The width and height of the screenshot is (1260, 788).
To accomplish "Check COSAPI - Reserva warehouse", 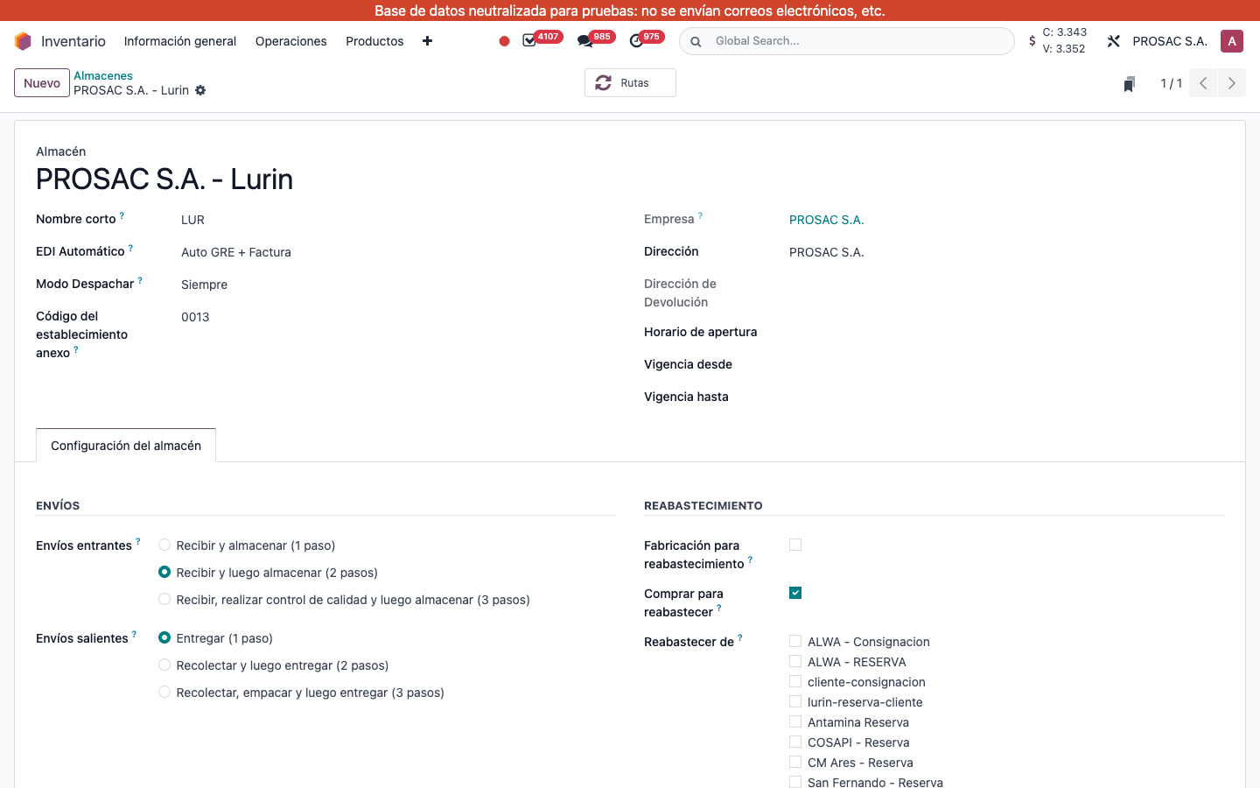I will [795, 742].
